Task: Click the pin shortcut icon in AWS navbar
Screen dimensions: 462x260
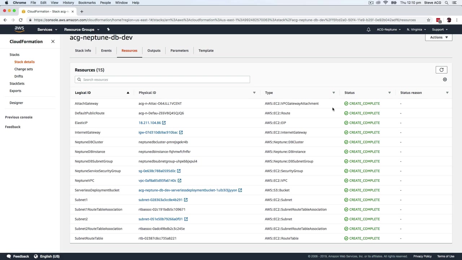Action: (x=108, y=30)
